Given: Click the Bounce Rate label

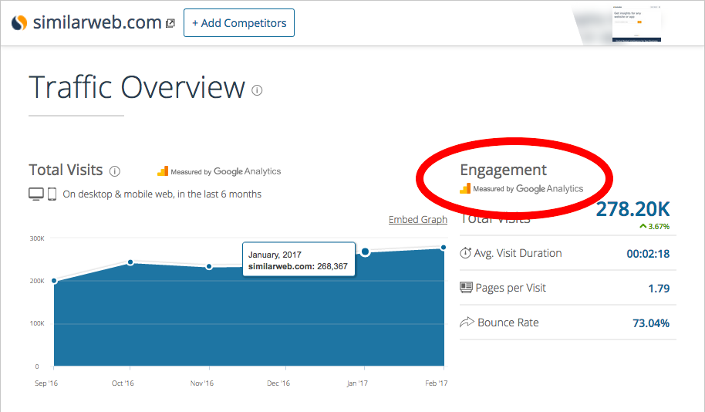Looking at the screenshot, I should pos(508,323).
